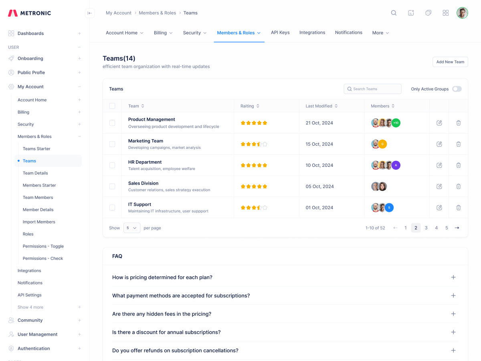Expand the hidden fees FAQ question
Screen dimensions: 481x361
(453, 314)
